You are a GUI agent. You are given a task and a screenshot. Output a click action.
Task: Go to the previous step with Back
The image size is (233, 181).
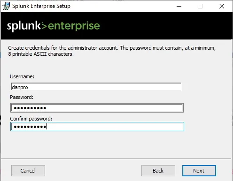[x=158, y=171]
